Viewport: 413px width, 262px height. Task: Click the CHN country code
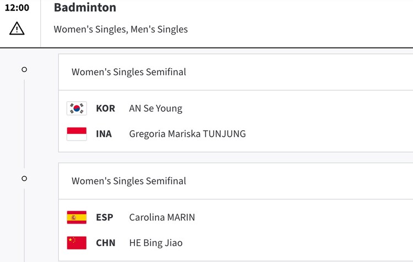click(x=105, y=242)
